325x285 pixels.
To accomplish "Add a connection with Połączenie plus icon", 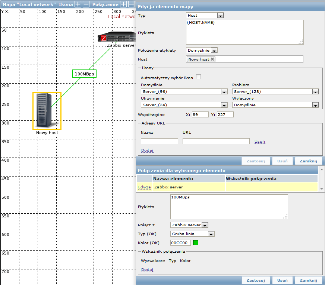I will pyautogui.click(x=123, y=4).
